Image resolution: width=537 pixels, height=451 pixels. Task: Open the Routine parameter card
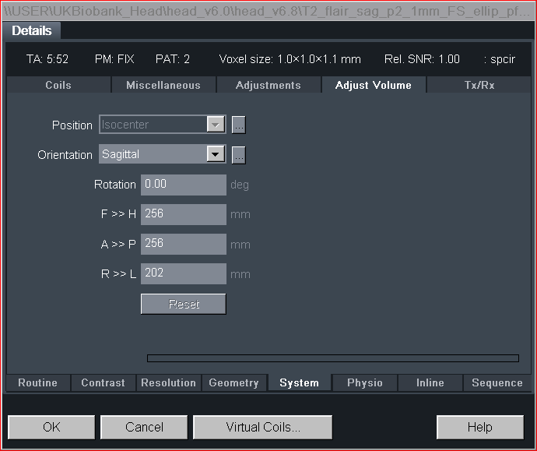point(38,382)
